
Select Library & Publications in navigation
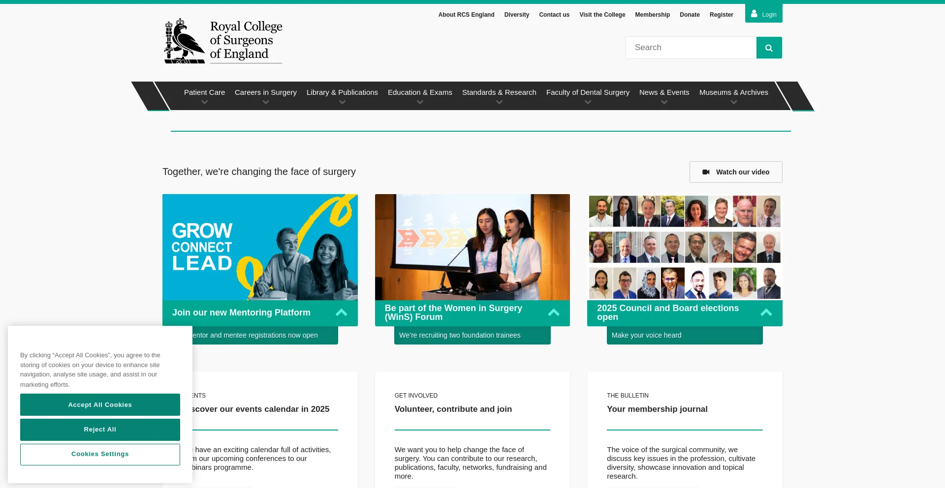point(342,92)
